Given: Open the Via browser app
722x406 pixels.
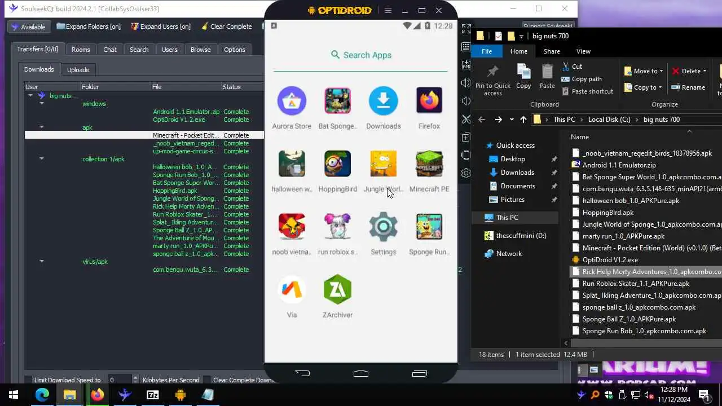Looking at the screenshot, I should point(292,290).
